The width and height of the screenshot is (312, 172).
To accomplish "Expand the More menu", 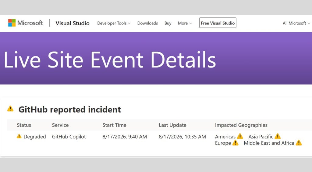I will (185, 23).
